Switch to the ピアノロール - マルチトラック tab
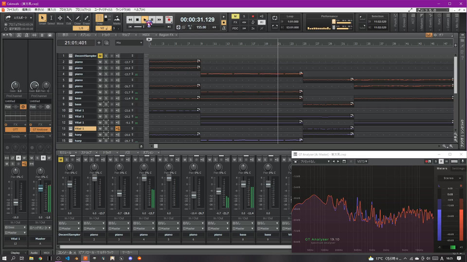Viewport: 467px width, 262px height. [96, 253]
